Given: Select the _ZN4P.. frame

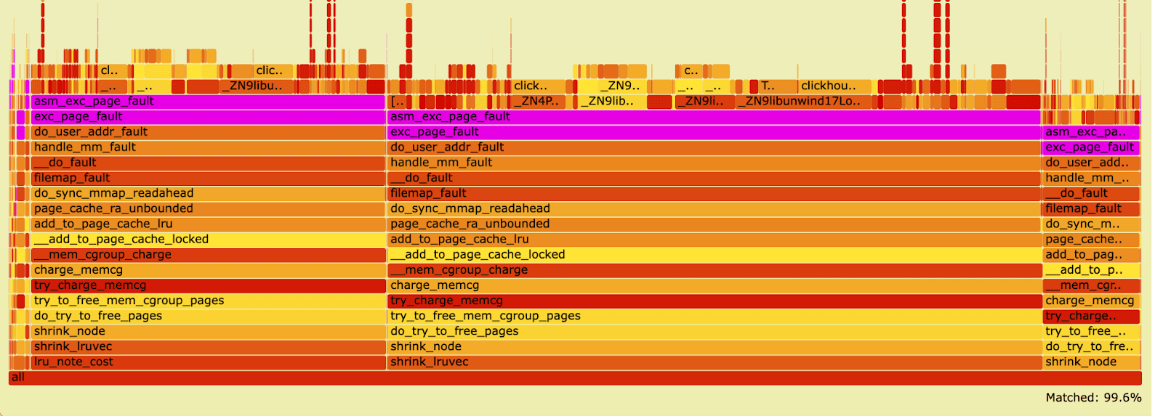Looking at the screenshot, I should (538, 102).
